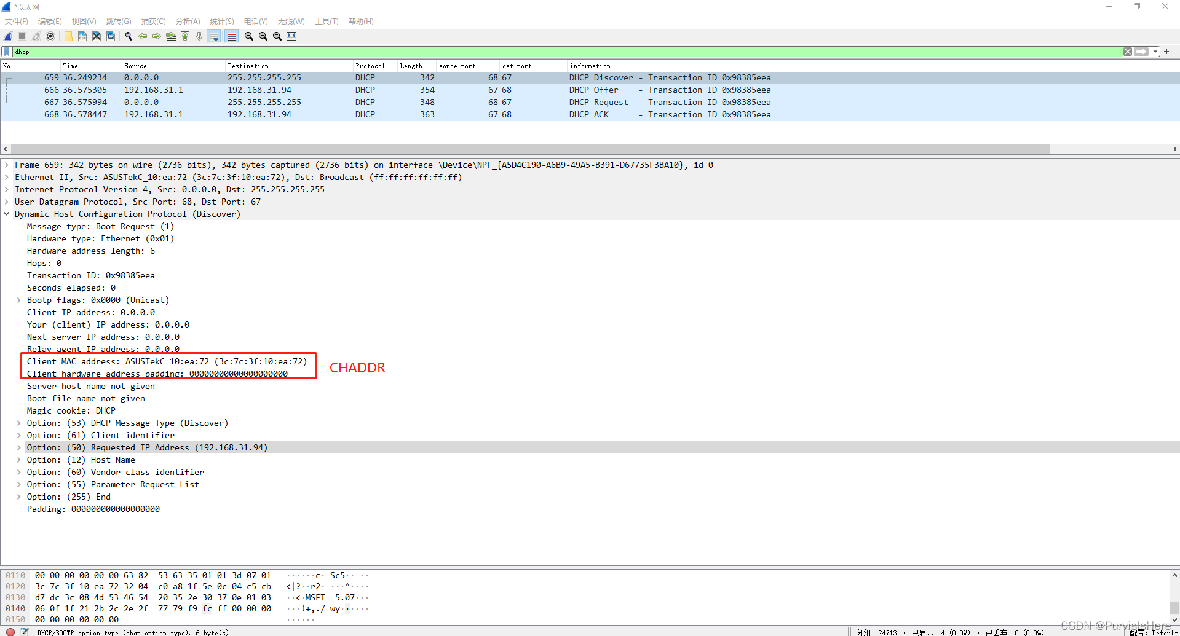Screen dimensions: 1180x636
Task: Reset text to normal size
Action: (277, 37)
